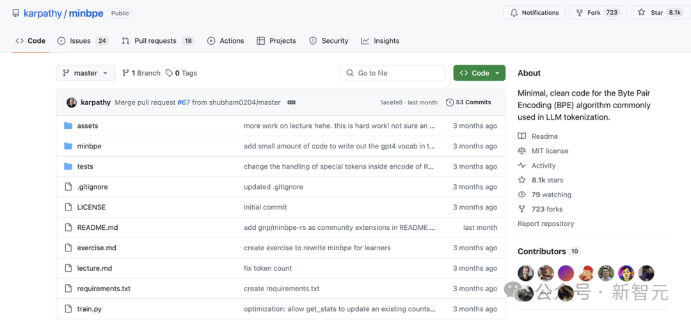Click the Go to file search field
Viewport: 691px width, 320px height.
(393, 73)
